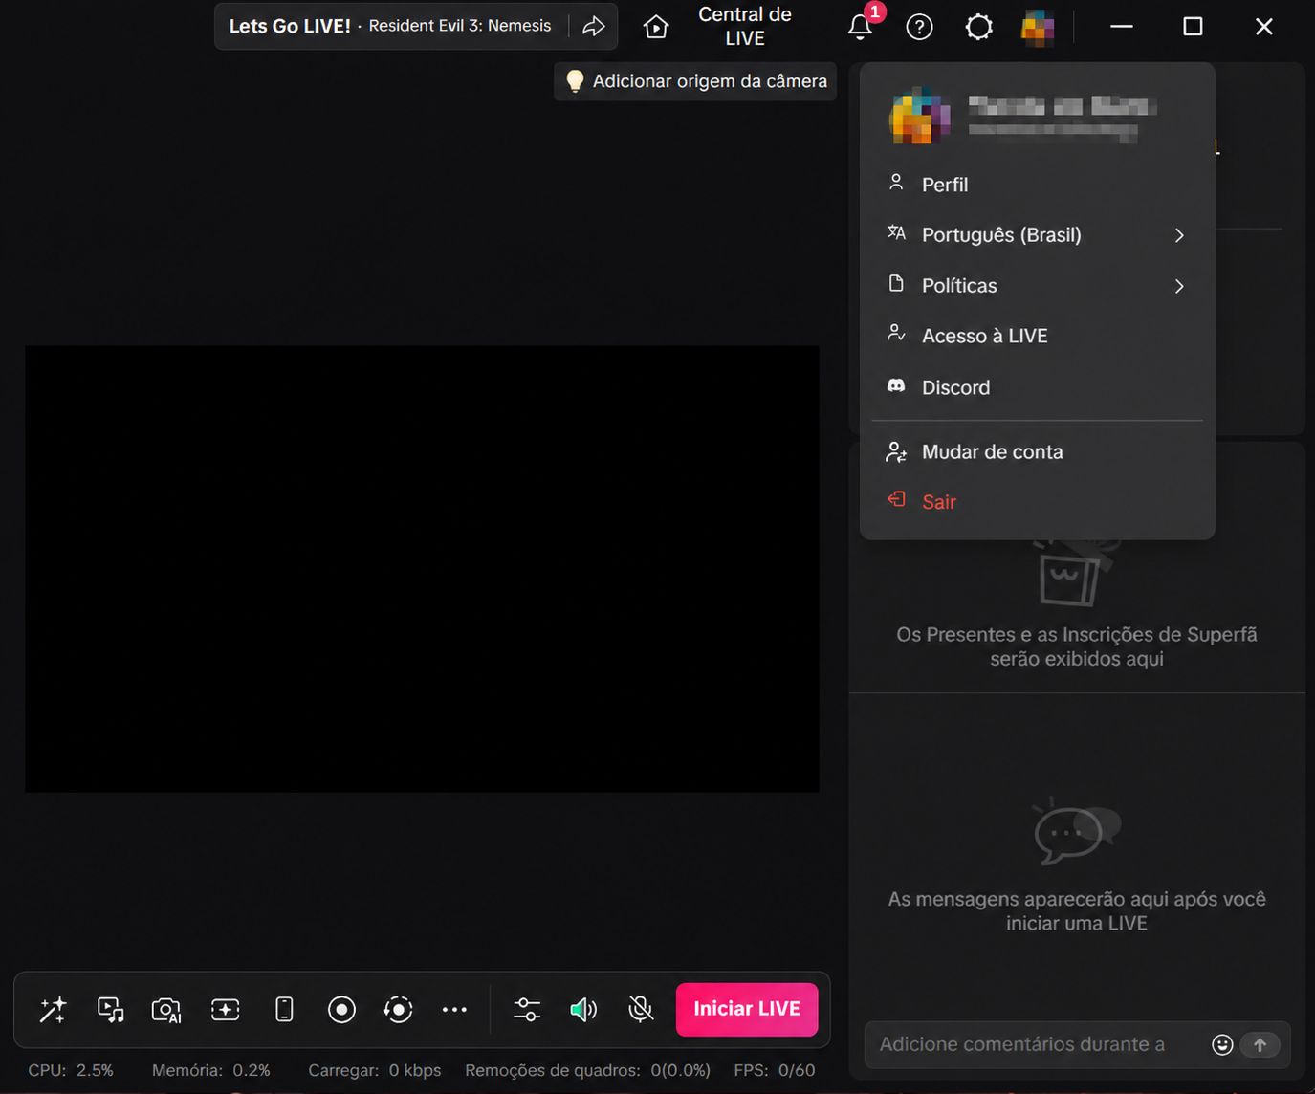Click the Iniciar LIVE button
Viewport: 1315px width, 1094px height.
(747, 1009)
